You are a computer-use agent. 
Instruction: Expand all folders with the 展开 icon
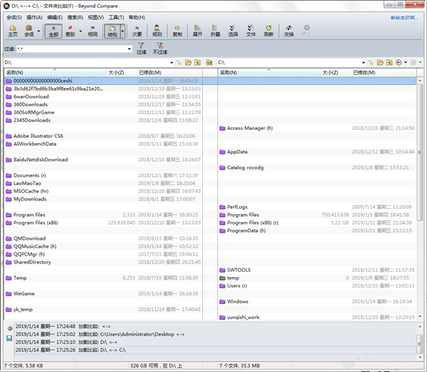(197, 30)
